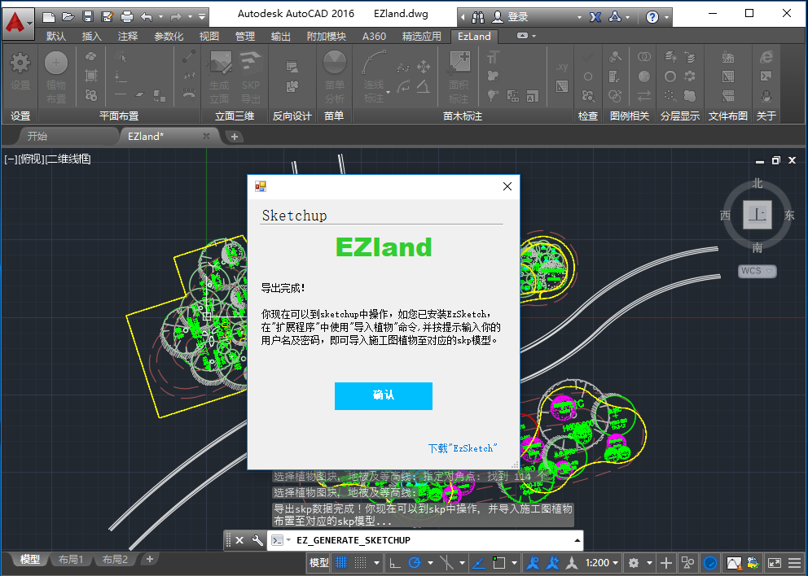Toggle ortho mode in status bar

(x=394, y=562)
